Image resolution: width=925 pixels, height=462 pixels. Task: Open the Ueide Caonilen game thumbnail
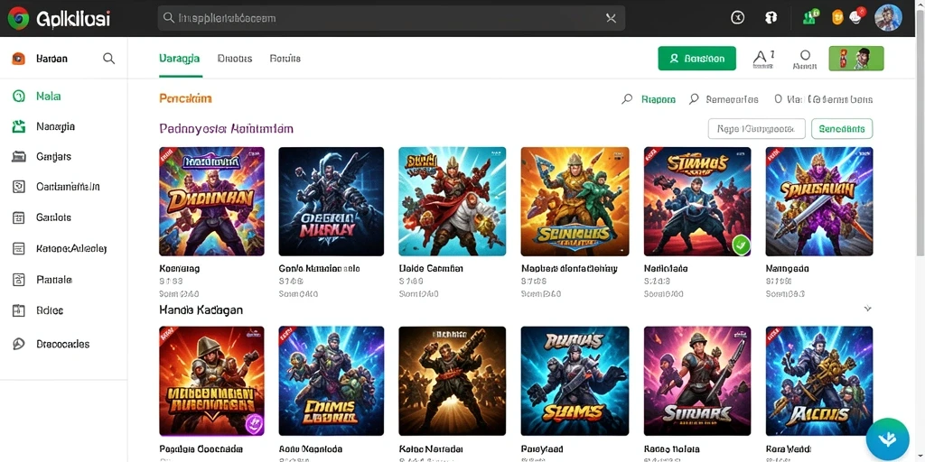coord(452,201)
